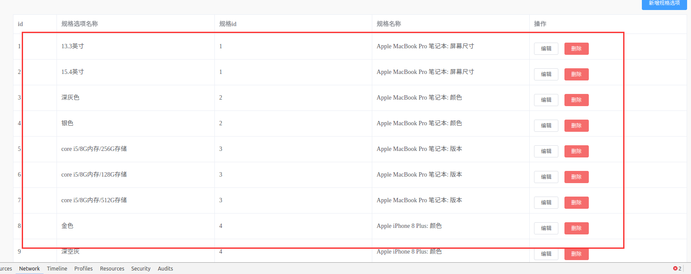The width and height of the screenshot is (691, 274).
Task: Edit the 13.3英寸 row
Action: tap(546, 49)
